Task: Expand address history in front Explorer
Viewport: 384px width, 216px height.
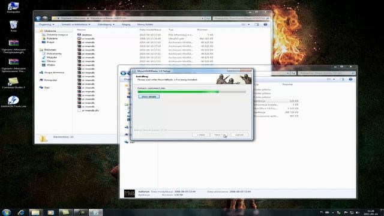Action: (x=288, y=73)
